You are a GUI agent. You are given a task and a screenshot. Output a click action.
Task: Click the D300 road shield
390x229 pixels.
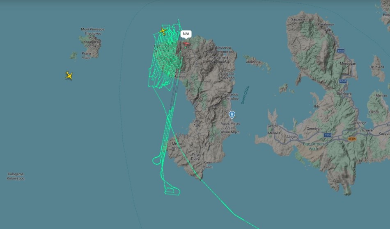(328, 135)
